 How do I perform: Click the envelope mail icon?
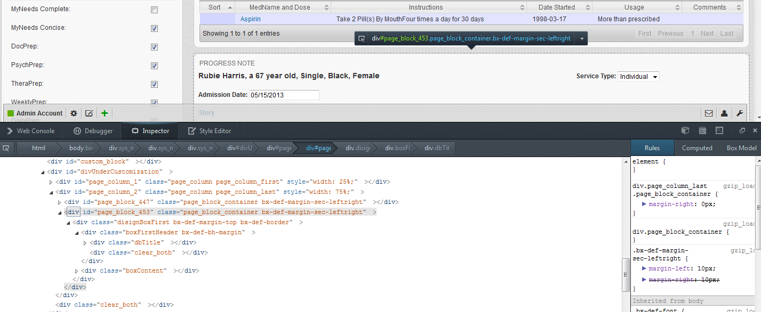click(x=709, y=113)
